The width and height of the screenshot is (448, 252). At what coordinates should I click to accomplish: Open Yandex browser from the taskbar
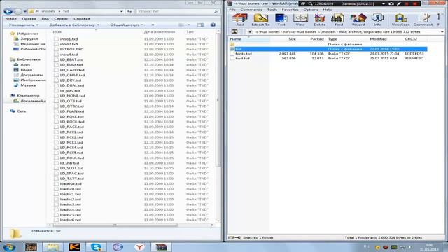(x=139, y=247)
